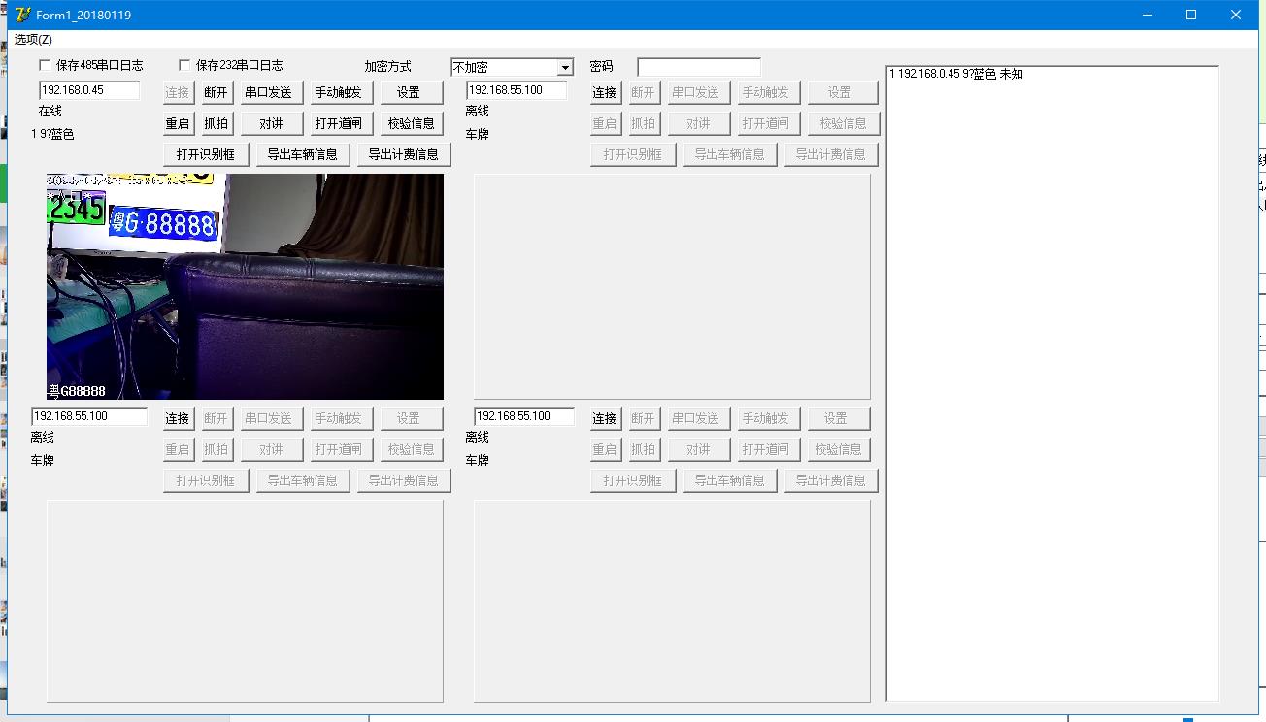Tick the 保存232串口日志 checkbox
1266x722 pixels.
184,65
